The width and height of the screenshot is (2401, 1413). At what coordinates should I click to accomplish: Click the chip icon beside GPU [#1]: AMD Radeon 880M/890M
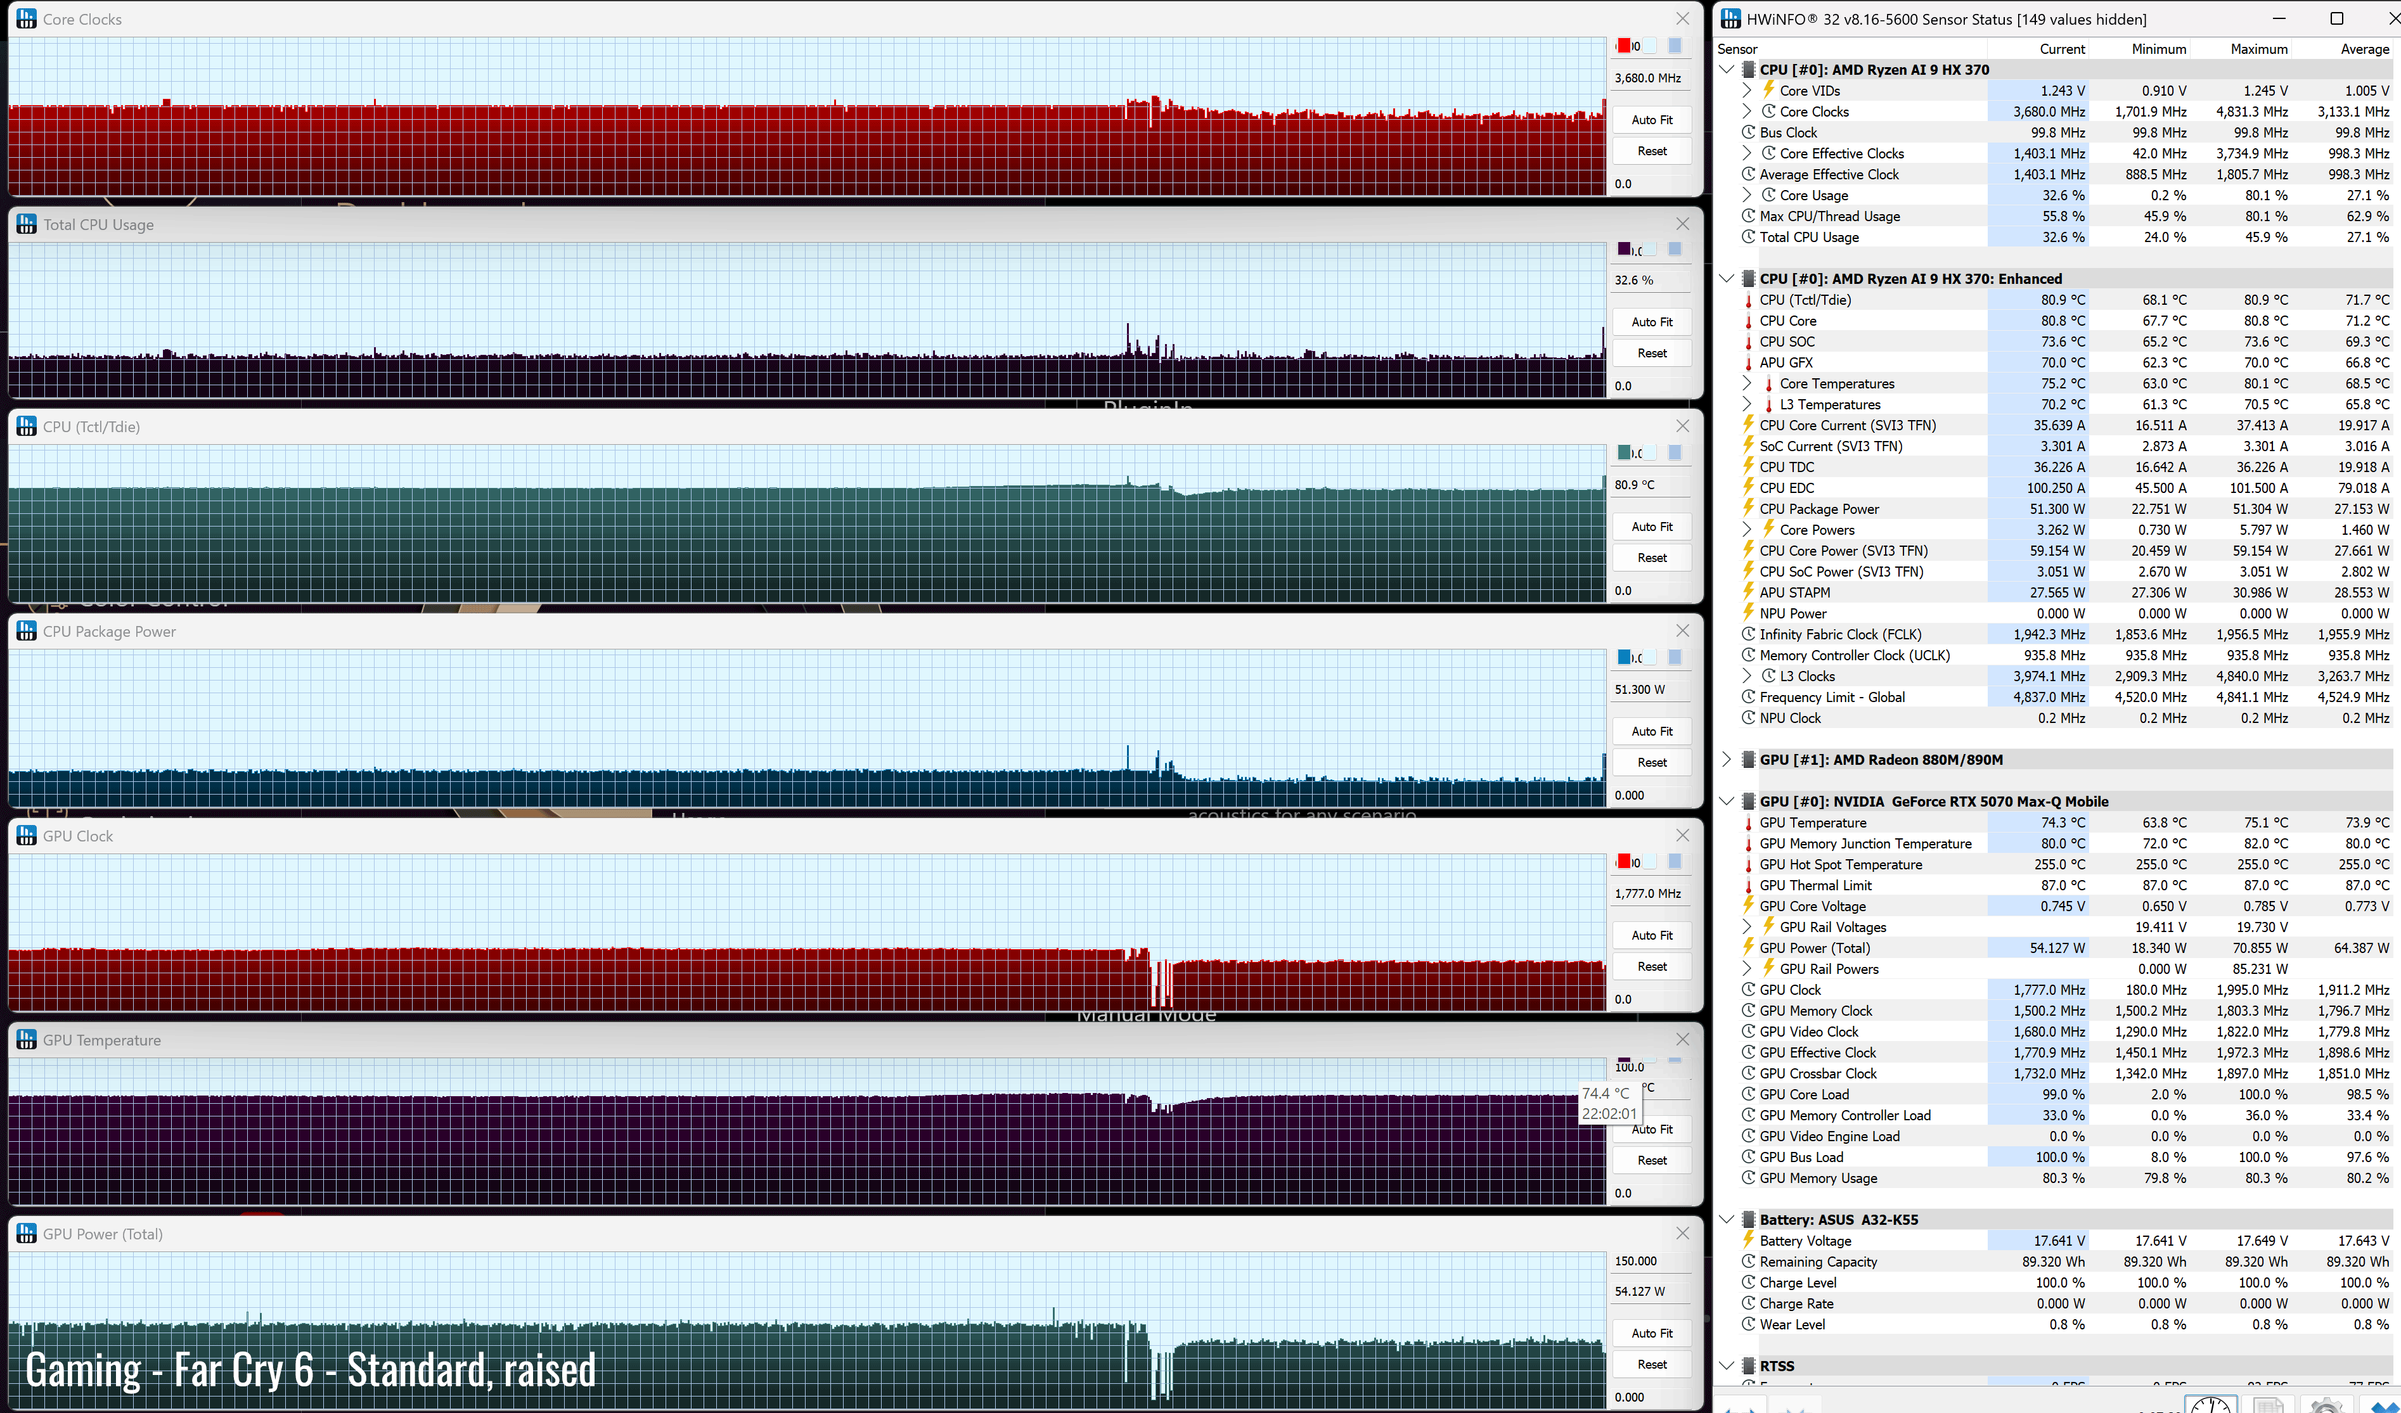[1748, 760]
